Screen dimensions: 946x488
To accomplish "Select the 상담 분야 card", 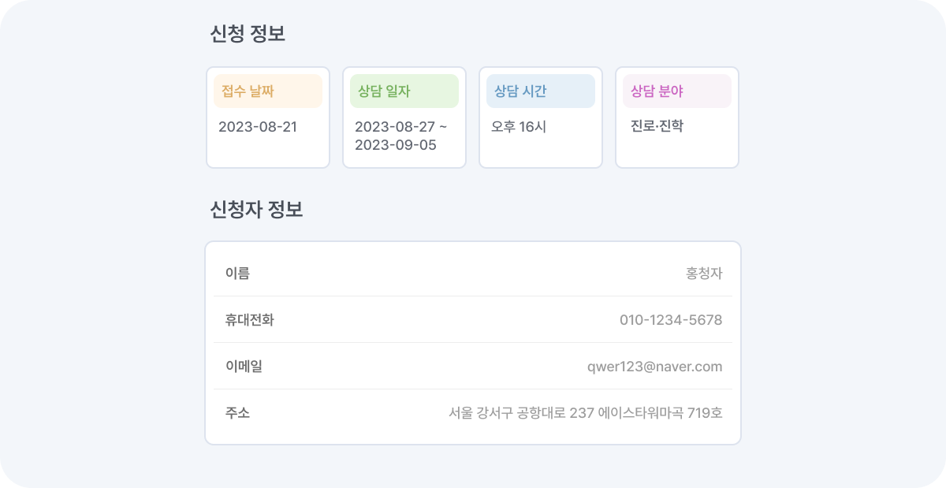I will (677, 117).
